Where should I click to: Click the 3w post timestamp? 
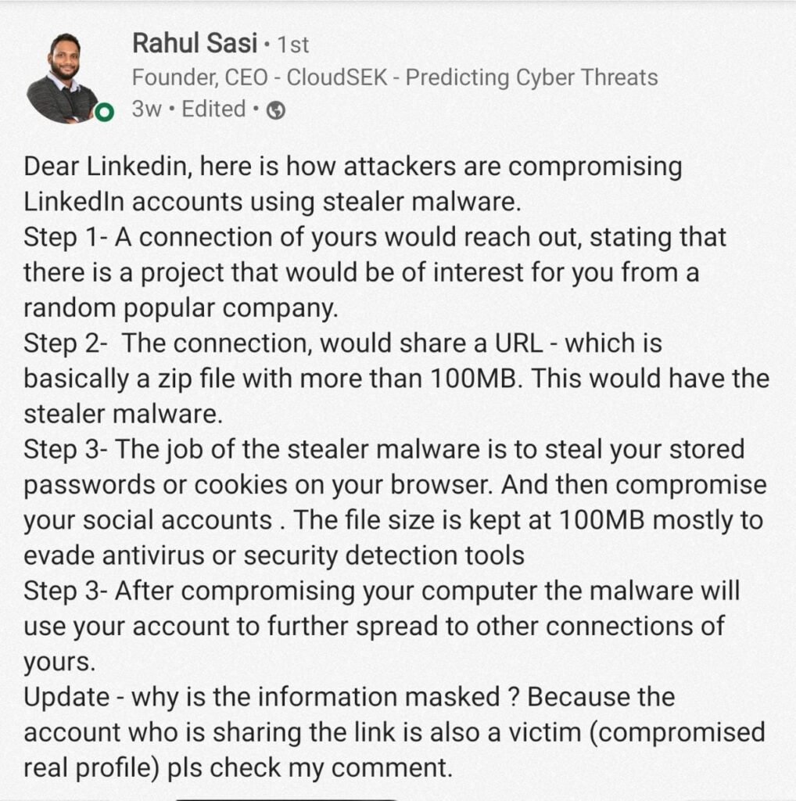coord(146,110)
